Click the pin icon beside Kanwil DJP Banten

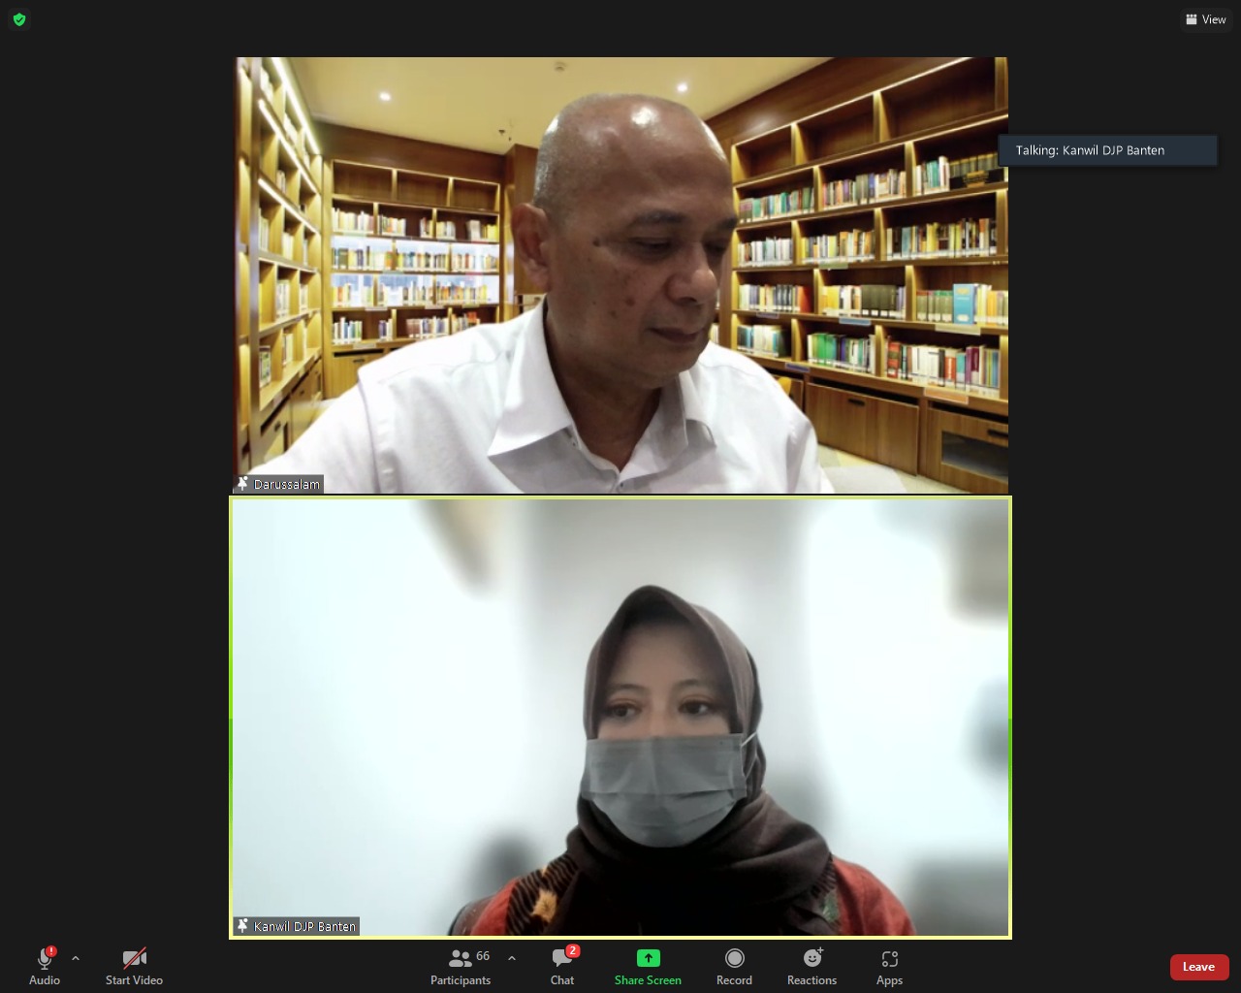243,926
